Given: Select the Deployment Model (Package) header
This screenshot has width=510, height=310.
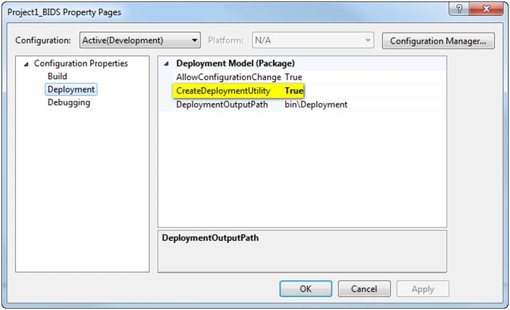Looking at the screenshot, I should [235, 63].
